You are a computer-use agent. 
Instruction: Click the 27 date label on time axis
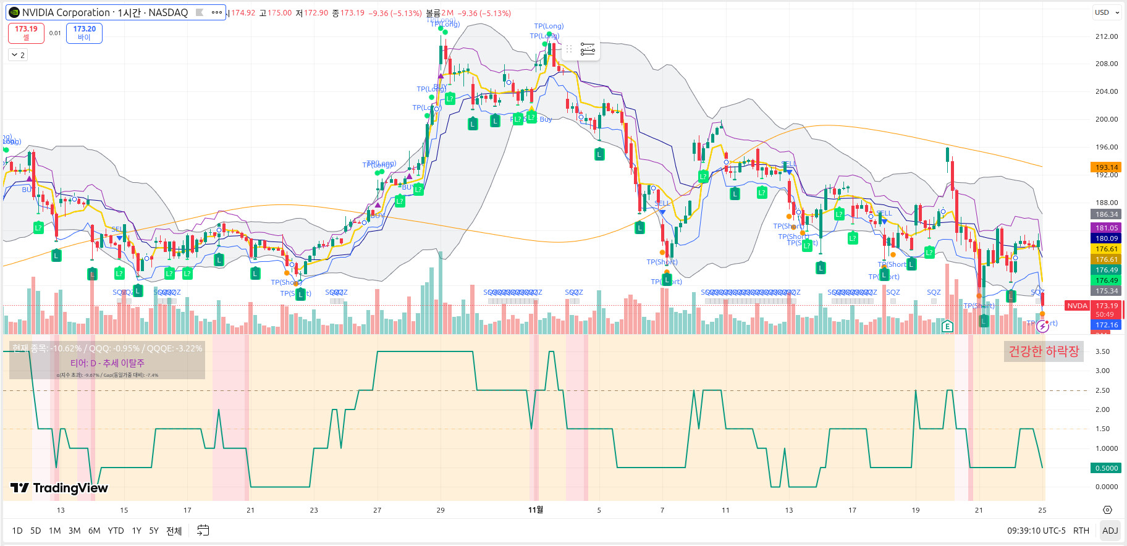(378, 510)
